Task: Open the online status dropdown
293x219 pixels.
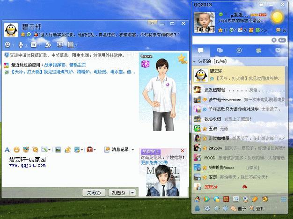Action: pos(226,14)
